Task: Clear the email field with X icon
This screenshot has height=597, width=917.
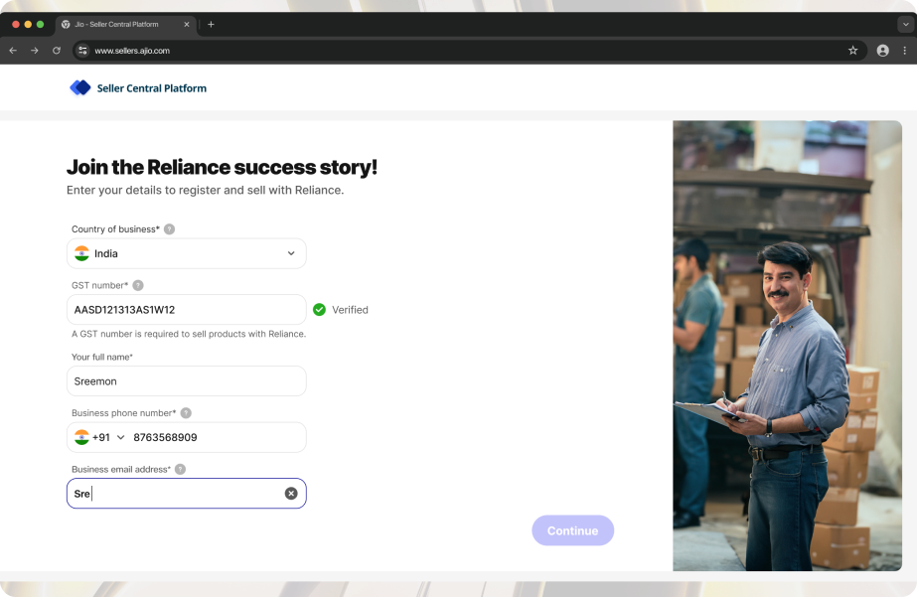Action: click(291, 494)
